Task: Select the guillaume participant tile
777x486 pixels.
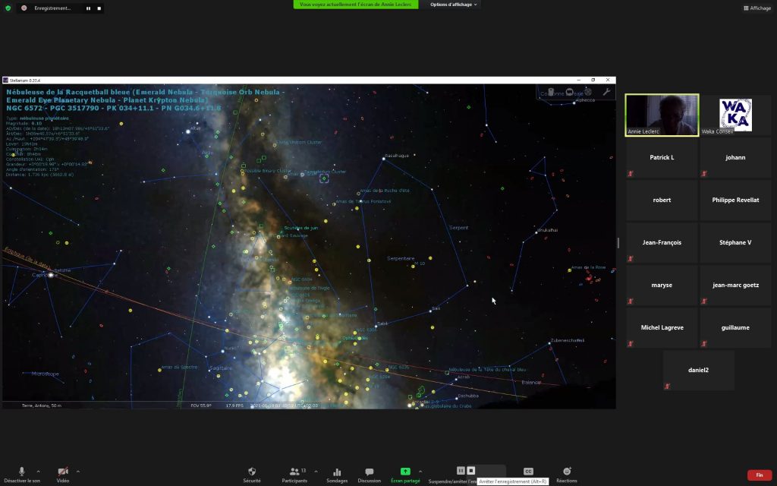Action: click(735, 328)
